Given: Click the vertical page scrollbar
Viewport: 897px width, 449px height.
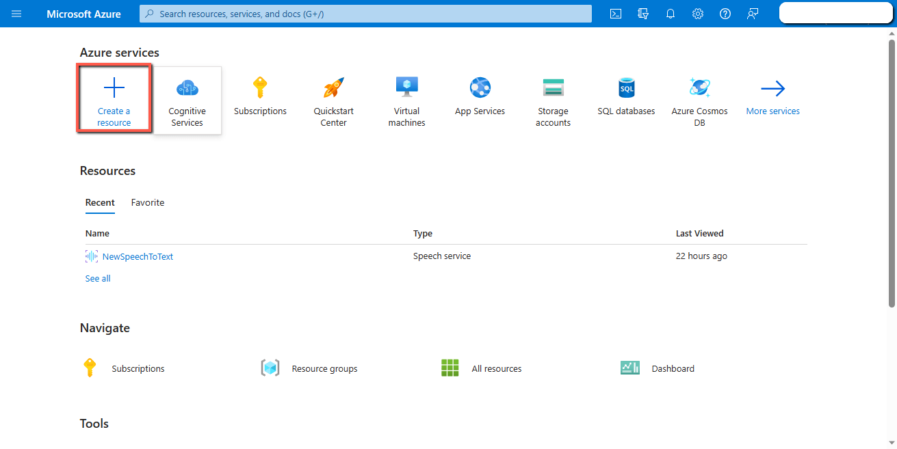Looking at the screenshot, I should pyautogui.click(x=892, y=173).
